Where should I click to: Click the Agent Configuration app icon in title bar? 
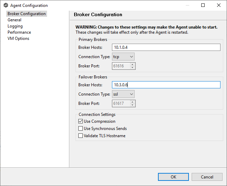(x=5, y=6)
